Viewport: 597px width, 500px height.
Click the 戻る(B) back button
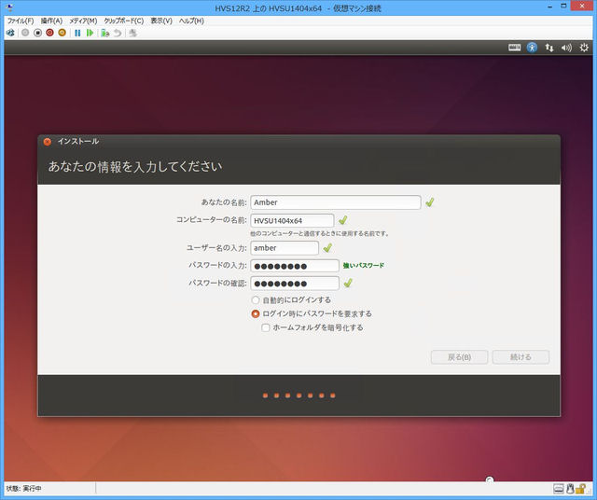(x=459, y=357)
